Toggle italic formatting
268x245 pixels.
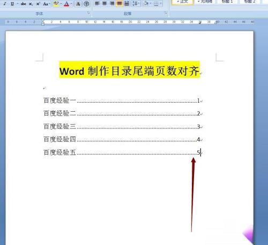click(x=5, y=4)
